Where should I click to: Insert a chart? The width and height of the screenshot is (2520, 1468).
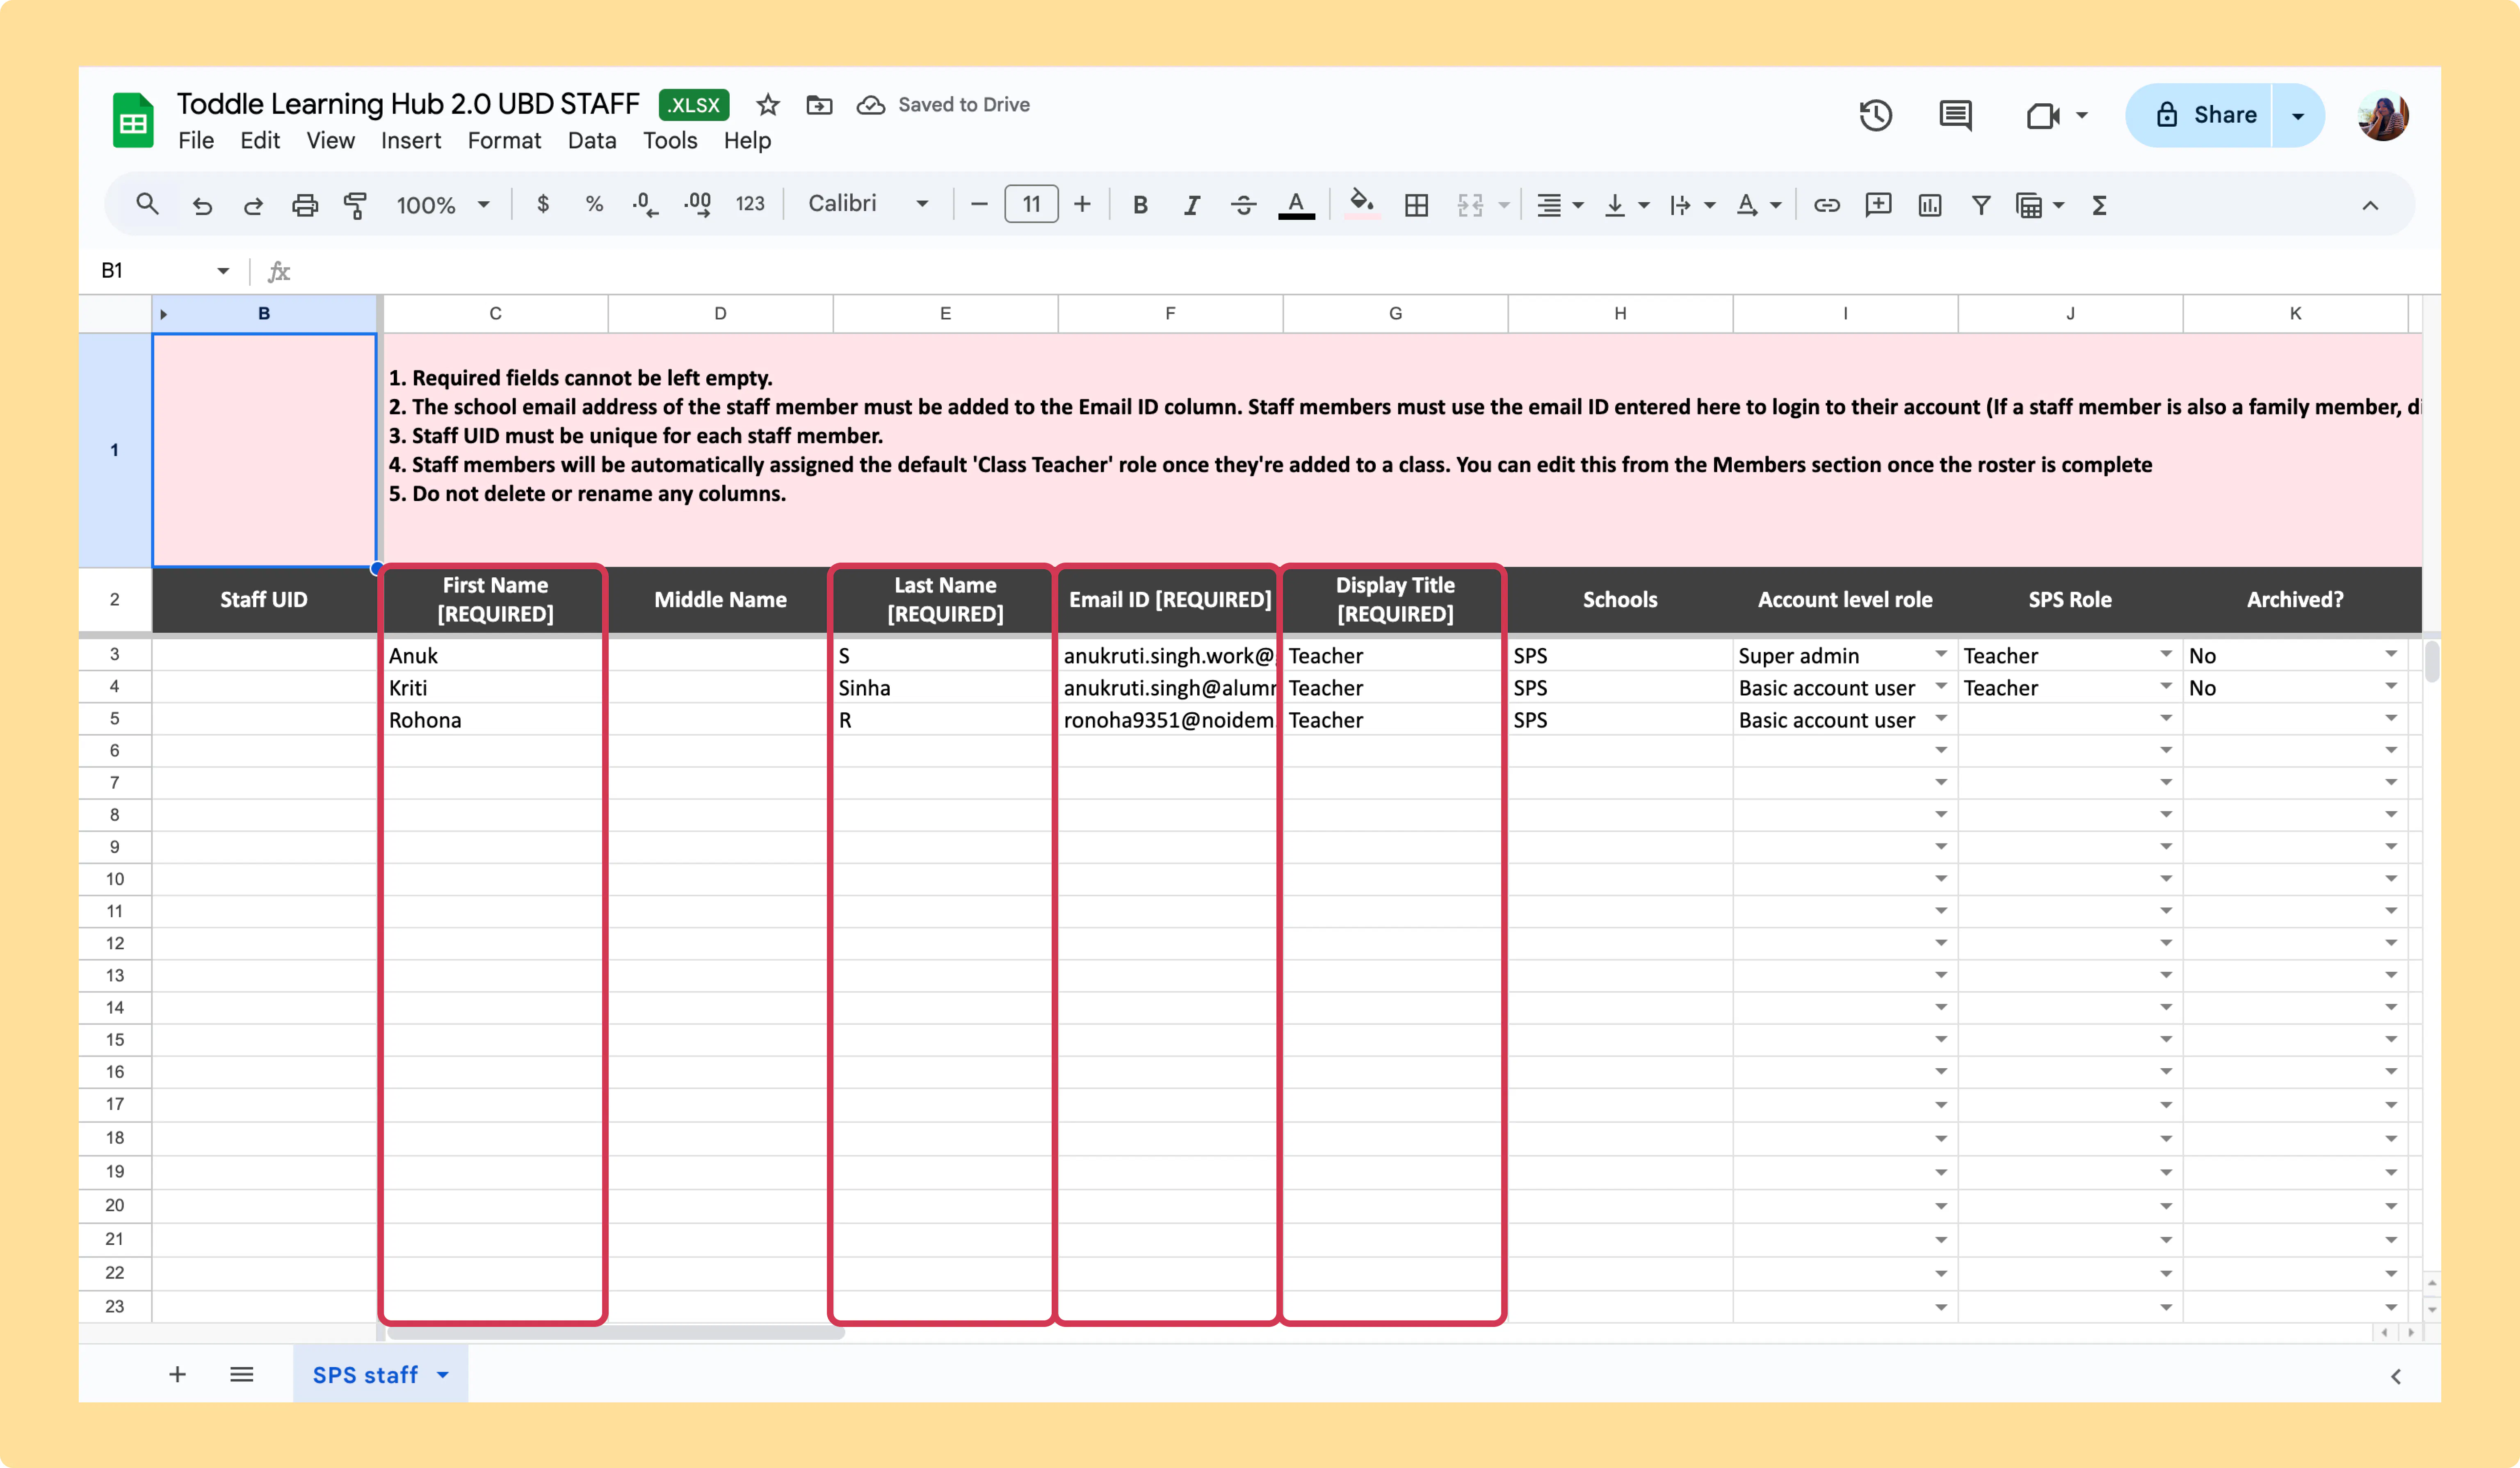1930,205
